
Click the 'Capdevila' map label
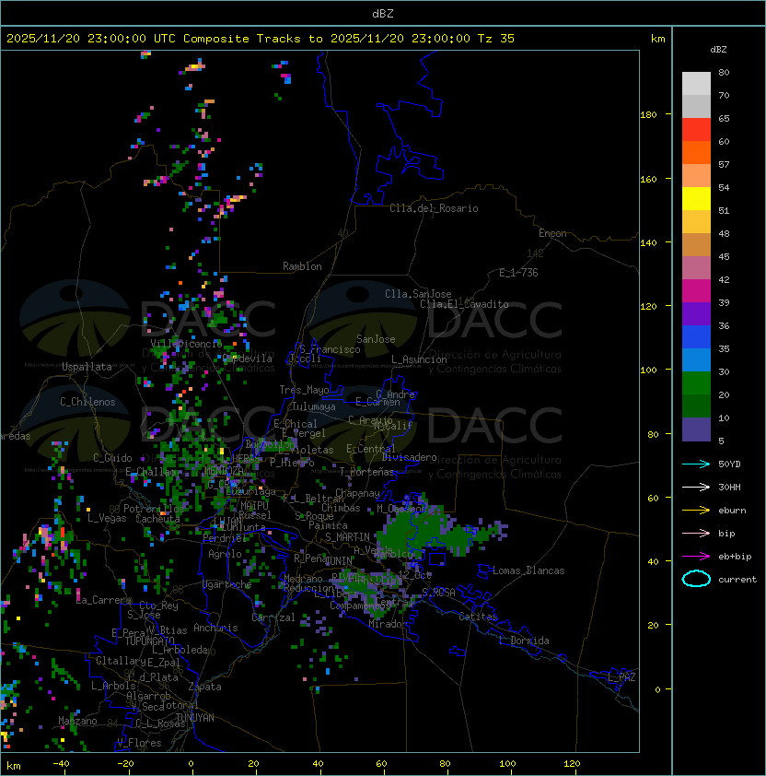point(248,359)
